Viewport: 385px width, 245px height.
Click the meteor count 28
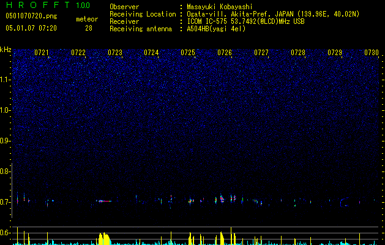click(89, 28)
